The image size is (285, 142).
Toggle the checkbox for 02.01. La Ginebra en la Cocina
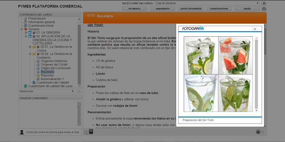[38, 47]
